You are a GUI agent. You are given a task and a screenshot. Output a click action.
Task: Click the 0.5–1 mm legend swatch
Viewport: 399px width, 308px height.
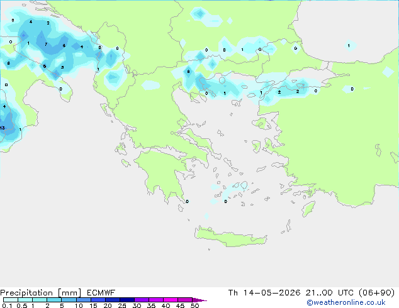point(25,300)
